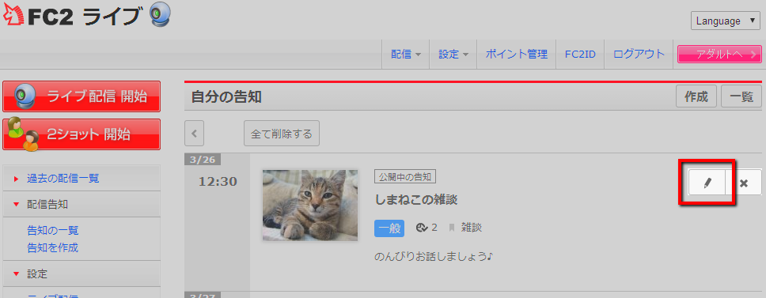Click the 3/26 date label
Image resolution: width=766 pixels, height=298 pixels.
pyautogui.click(x=203, y=160)
